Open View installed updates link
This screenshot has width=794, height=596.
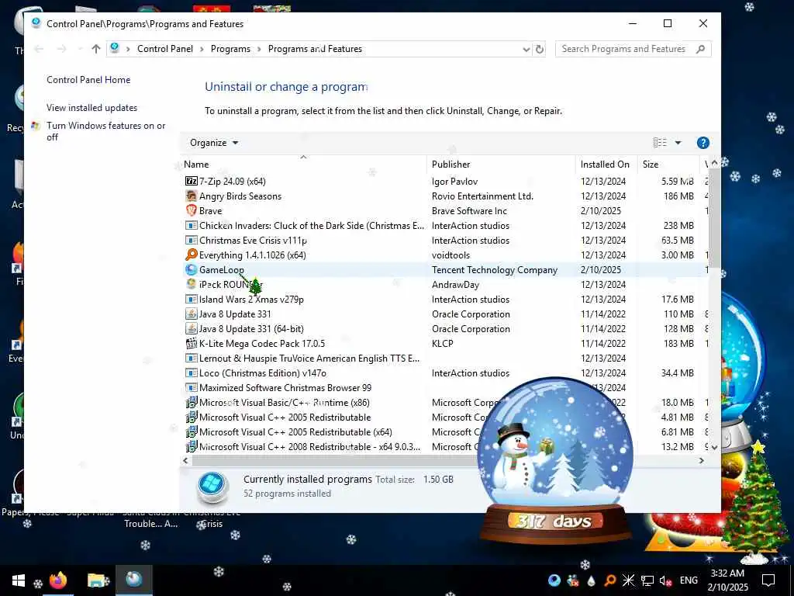pyautogui.click(x=91, y=108)
